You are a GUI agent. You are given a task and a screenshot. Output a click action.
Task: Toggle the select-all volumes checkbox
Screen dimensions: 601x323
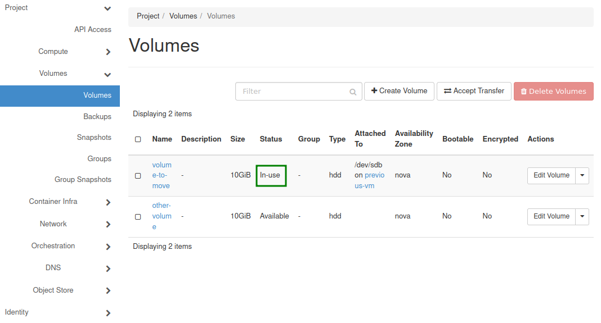[x=138, y=139]
